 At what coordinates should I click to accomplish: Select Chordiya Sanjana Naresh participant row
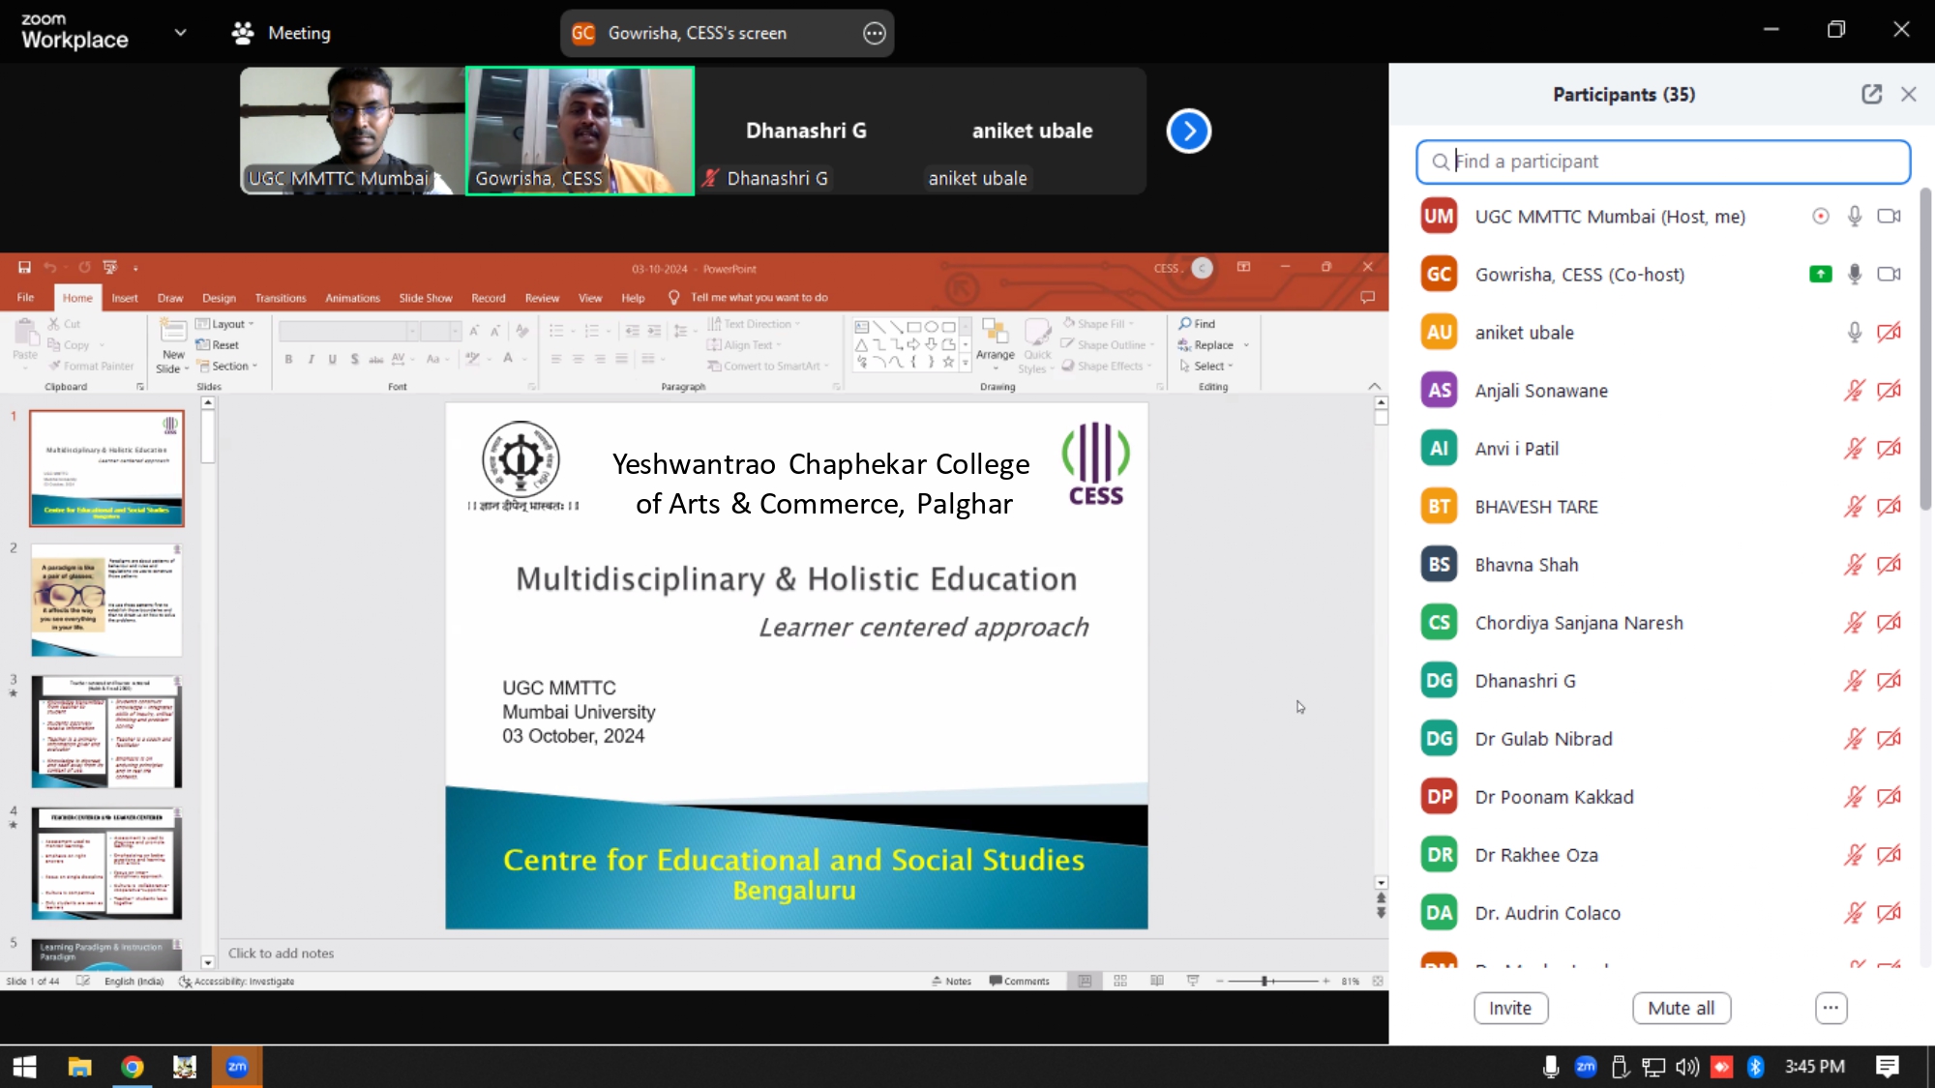[x=1659, y=623]
